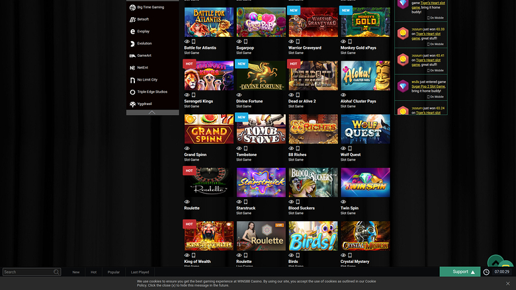The height and width of the screenshot is (290, 516).
Task: Select the Triple Edge Studios provider icon
Action: click(x=132, y=92)
